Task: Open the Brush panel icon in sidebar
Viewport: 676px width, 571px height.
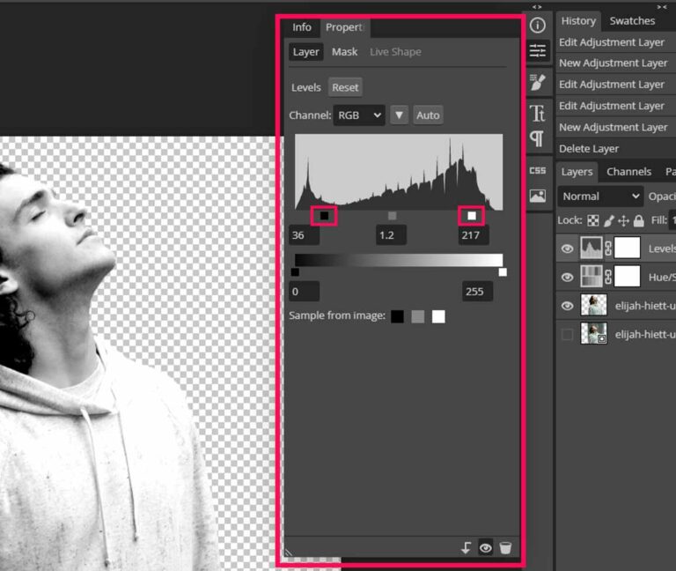Action: [x=538, y=82]
